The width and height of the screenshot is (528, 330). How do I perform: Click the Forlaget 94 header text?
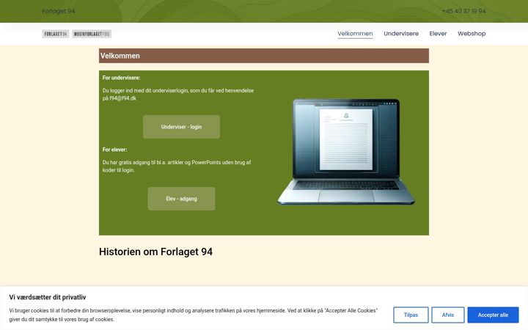[x=59, y=11]
